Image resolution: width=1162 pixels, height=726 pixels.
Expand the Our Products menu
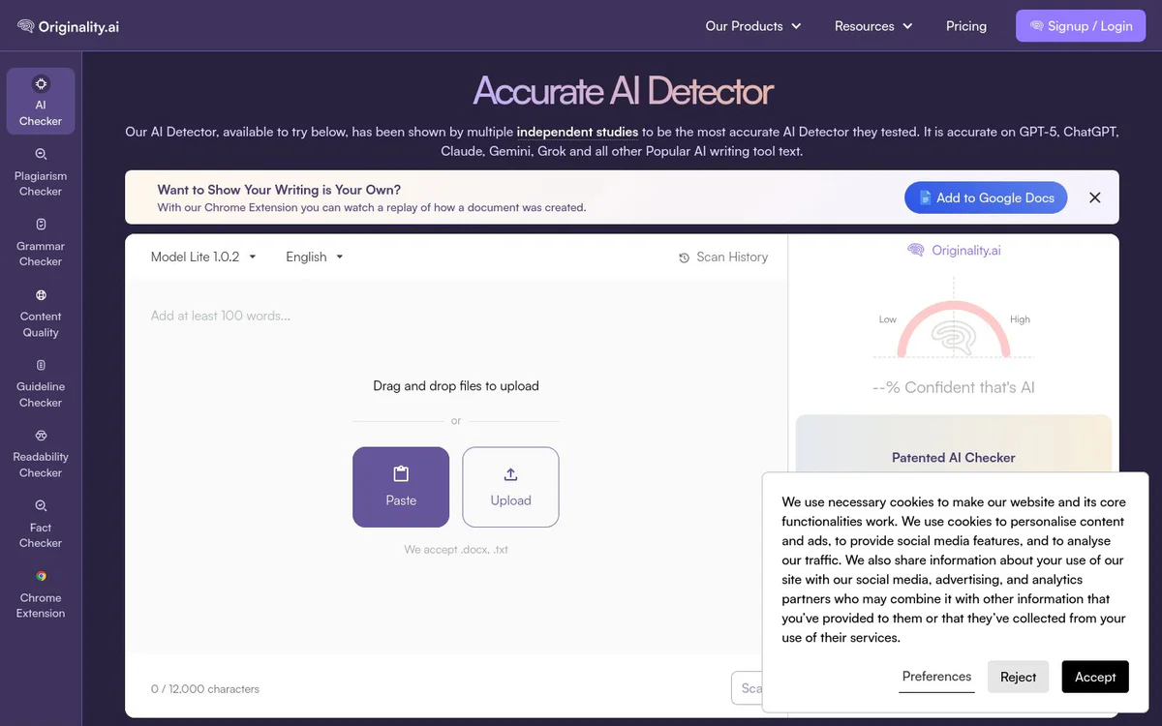[753, 26]
